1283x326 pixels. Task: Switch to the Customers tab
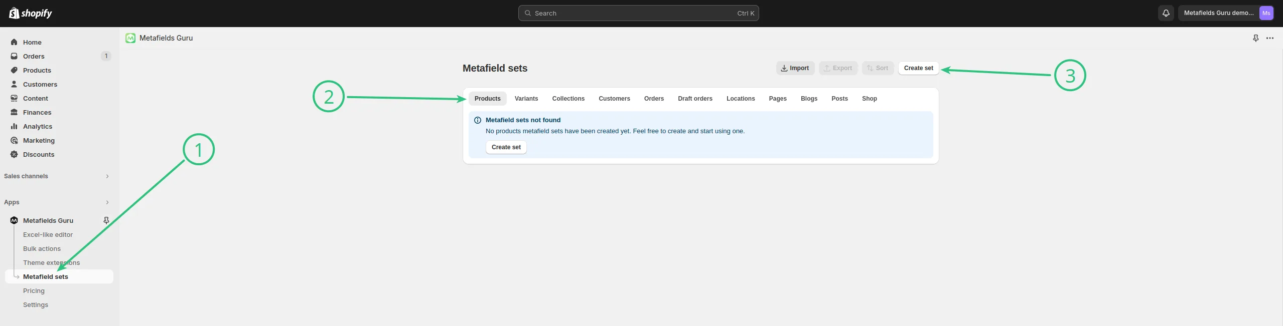(614, 99)
